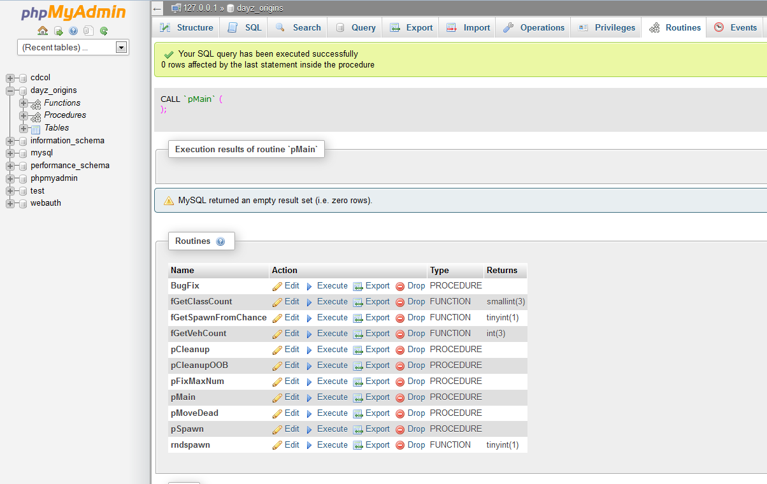This screenshot has width=767, height=484.
Task: Click the Procedures tree node icon
Action: click(36, 116)
